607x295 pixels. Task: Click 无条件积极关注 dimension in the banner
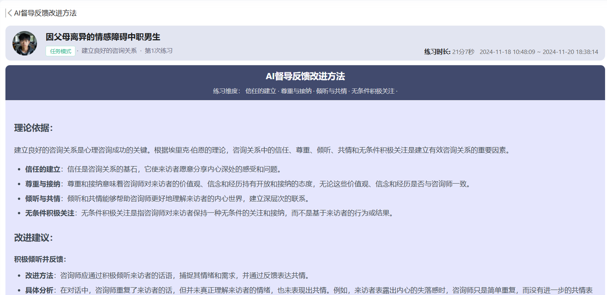click(373, 91)
